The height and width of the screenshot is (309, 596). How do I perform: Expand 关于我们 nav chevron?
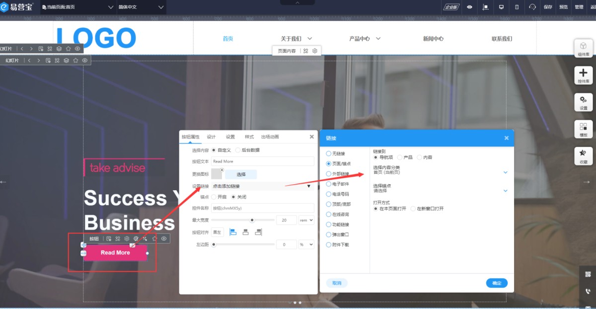click(309, 39)
